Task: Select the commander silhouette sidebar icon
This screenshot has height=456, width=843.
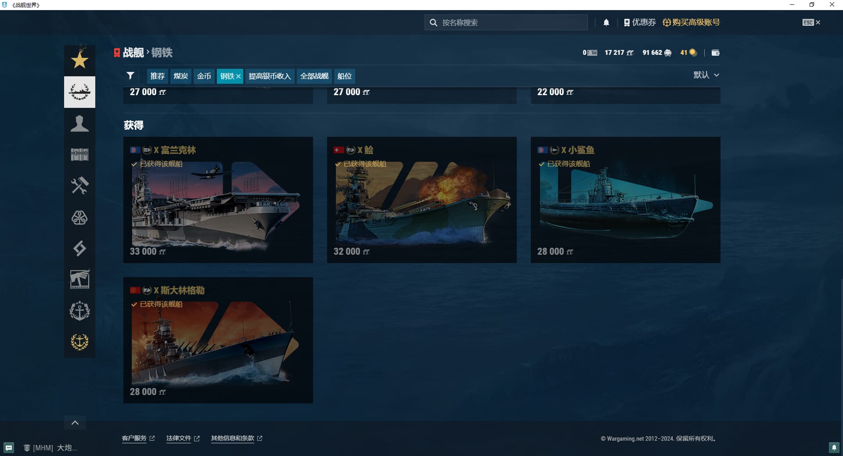Action: pos(79,124)
